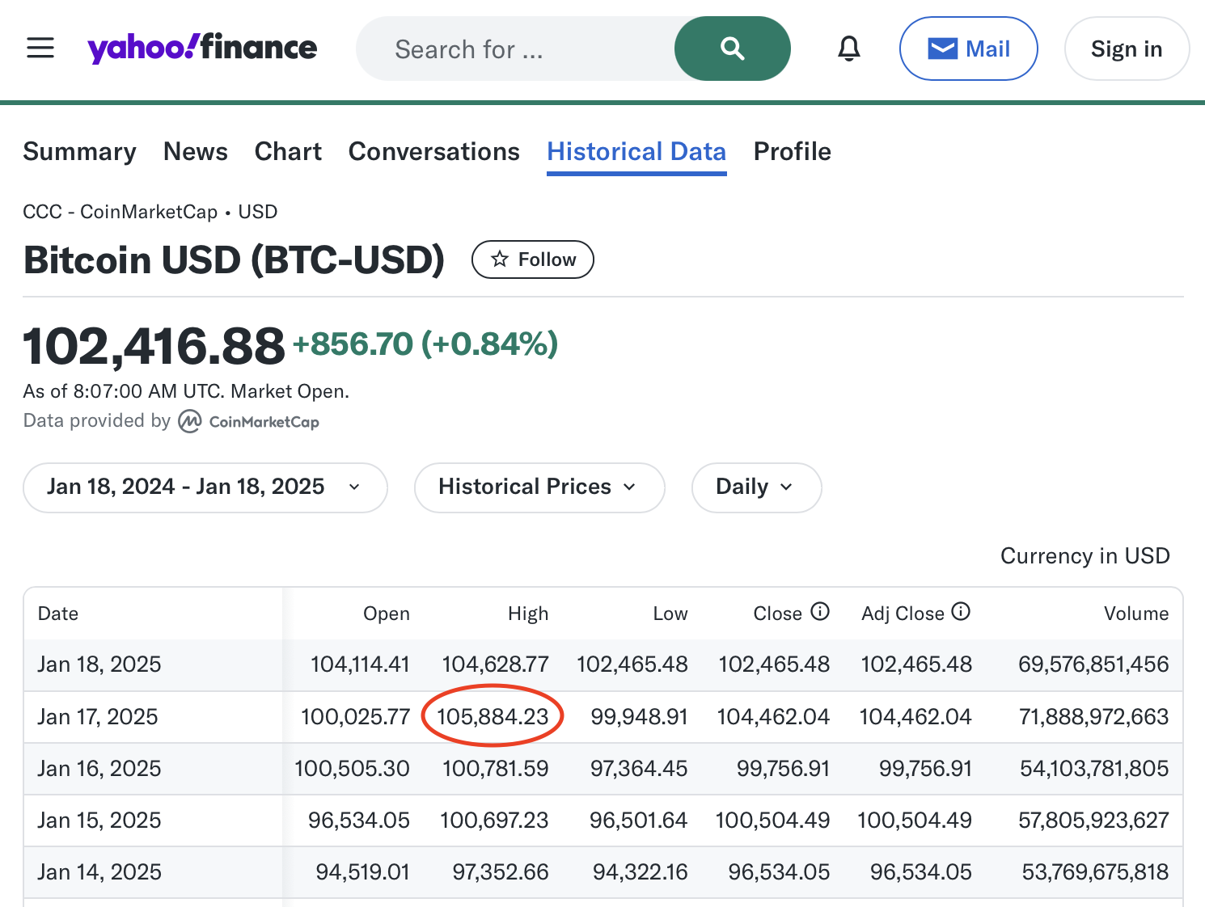Viewport: 1205px width, 907px height.
Task: Open Mail button
Action: pyautogui.click(x=969, y=49)
